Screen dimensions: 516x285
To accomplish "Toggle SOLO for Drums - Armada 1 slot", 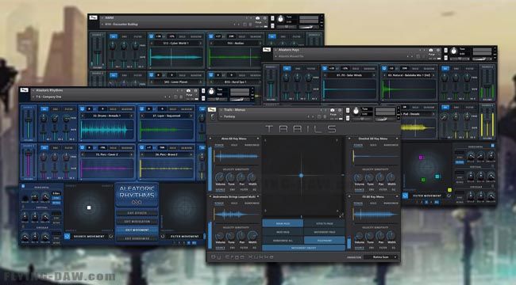I will coord(113,109).
